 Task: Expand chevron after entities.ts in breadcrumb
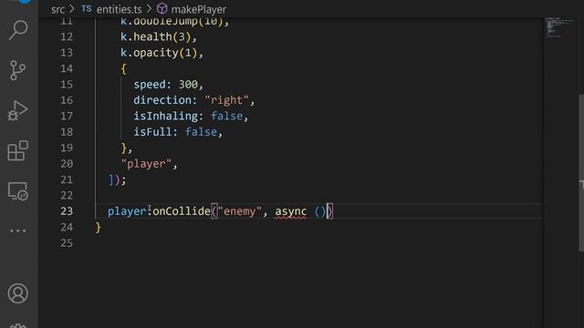149,9
